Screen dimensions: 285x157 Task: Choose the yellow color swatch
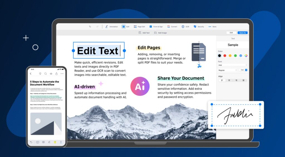click(230, 56)
